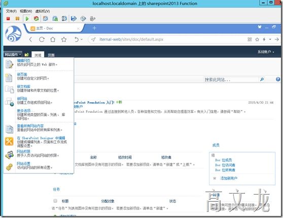Screen dimensions: 283x218
Task: Switch to the 页面 ribbon tab
Action: tap(51, 55)
